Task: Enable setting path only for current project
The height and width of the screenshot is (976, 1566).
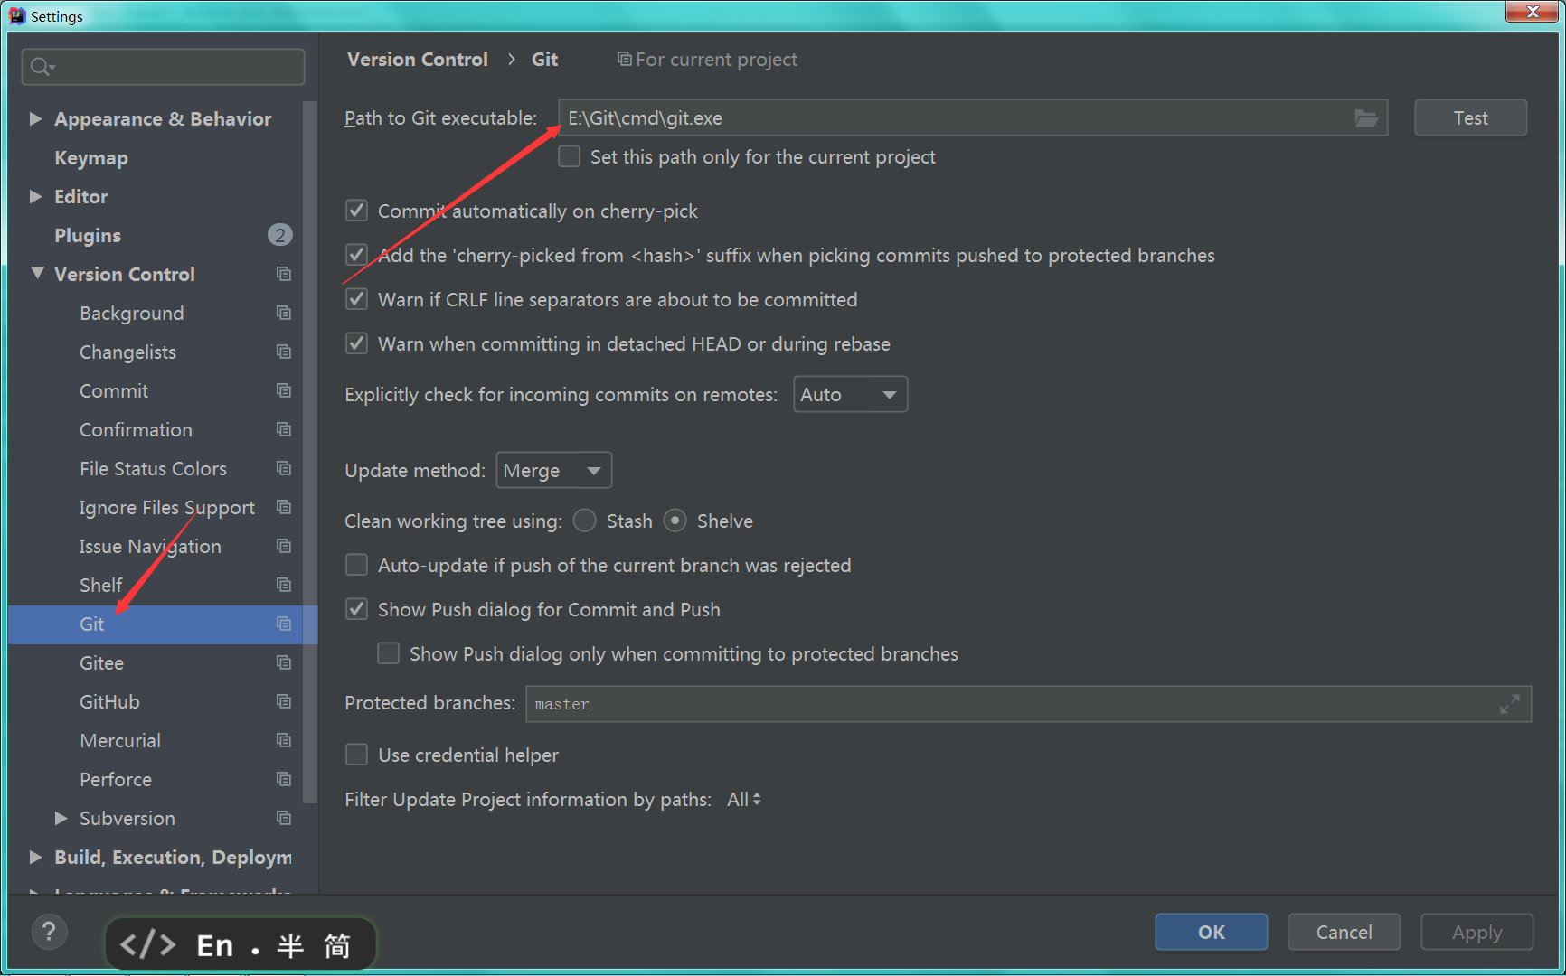Action: click(570, 156)
